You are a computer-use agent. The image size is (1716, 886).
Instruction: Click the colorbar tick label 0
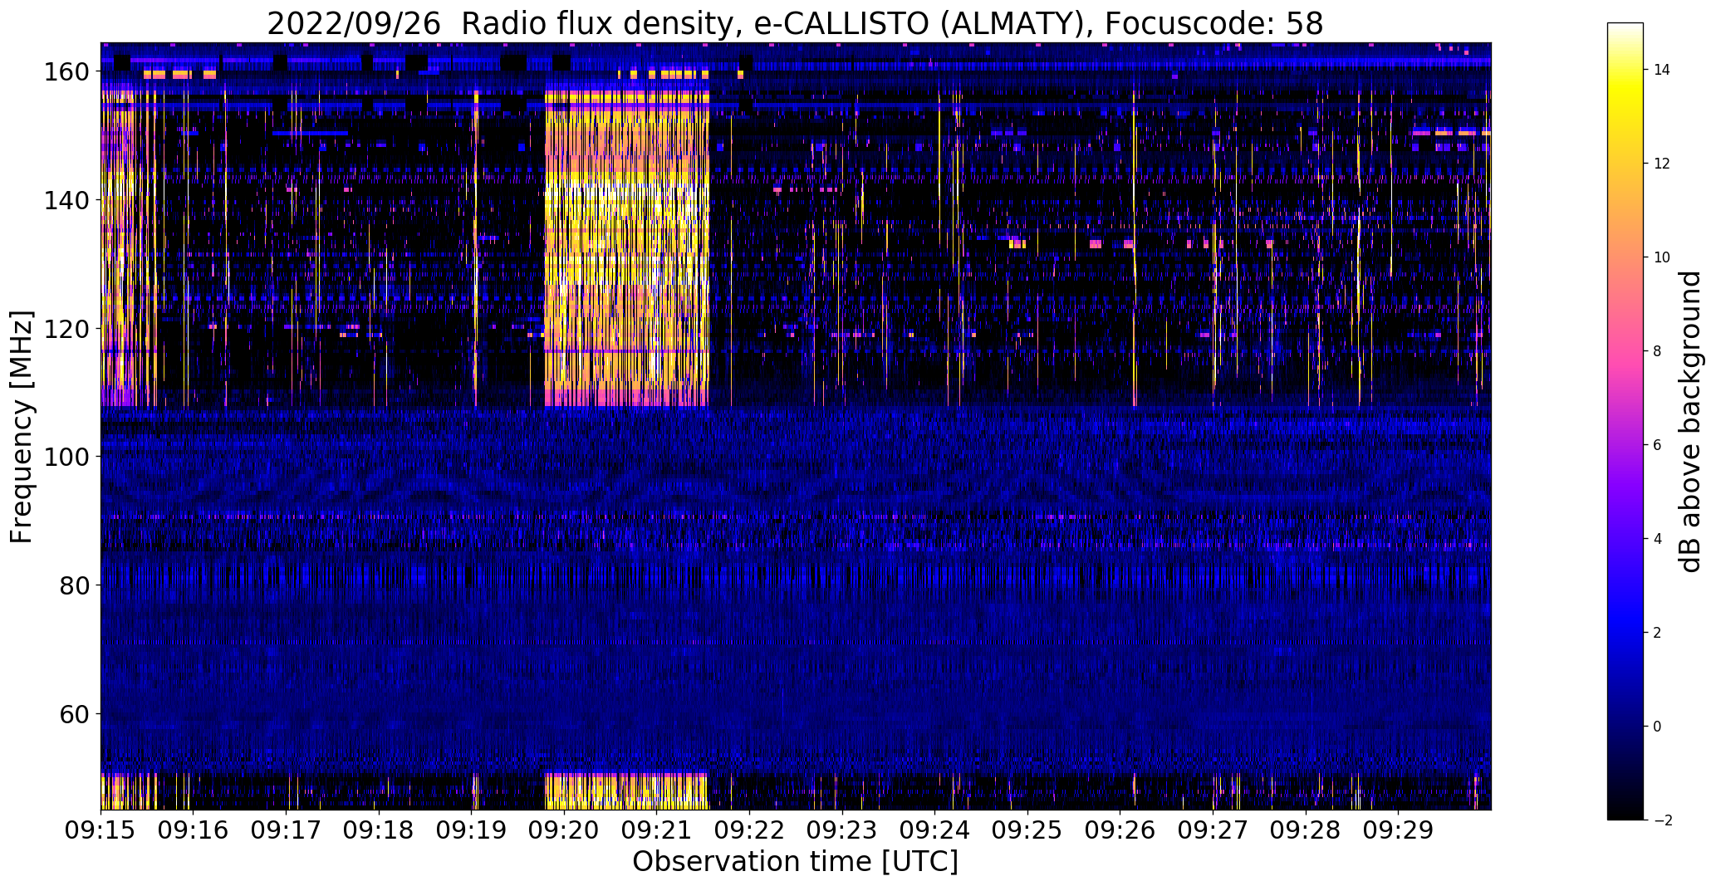tap(1658, 727)
